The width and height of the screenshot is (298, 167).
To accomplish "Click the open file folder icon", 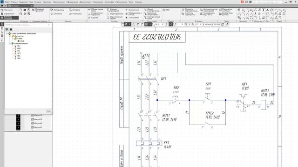I will point(25,10).
